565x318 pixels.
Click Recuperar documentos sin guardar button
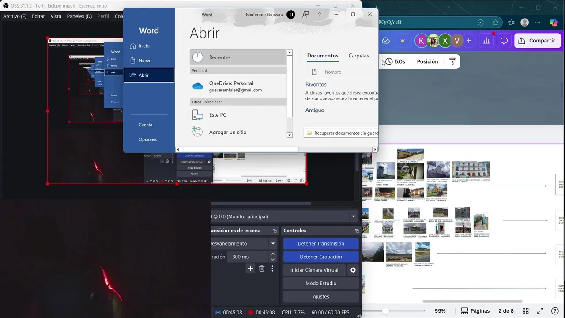pyautogui.click(x=341, y=133)
